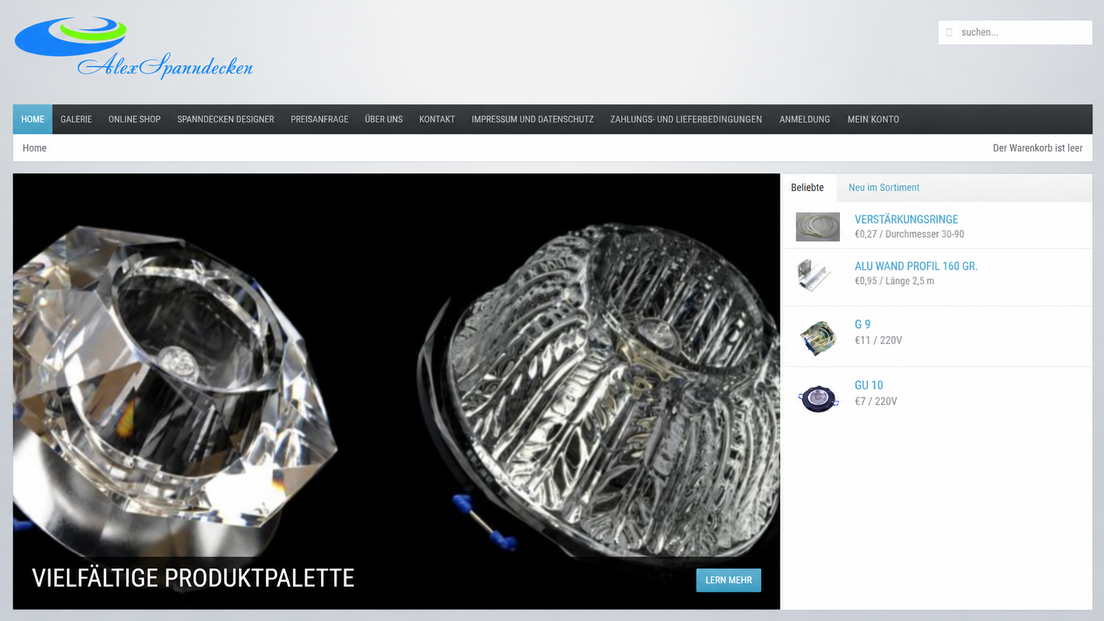This screenshot has width=1104, height=621.
Task: Open the Galerie menu item
Action: tap(76, 119)
